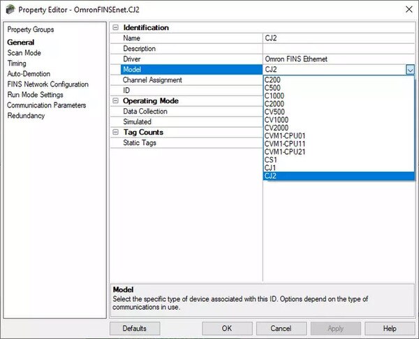Choose CJ1 from the model list
419x339 pixels.
click(339, 168)
